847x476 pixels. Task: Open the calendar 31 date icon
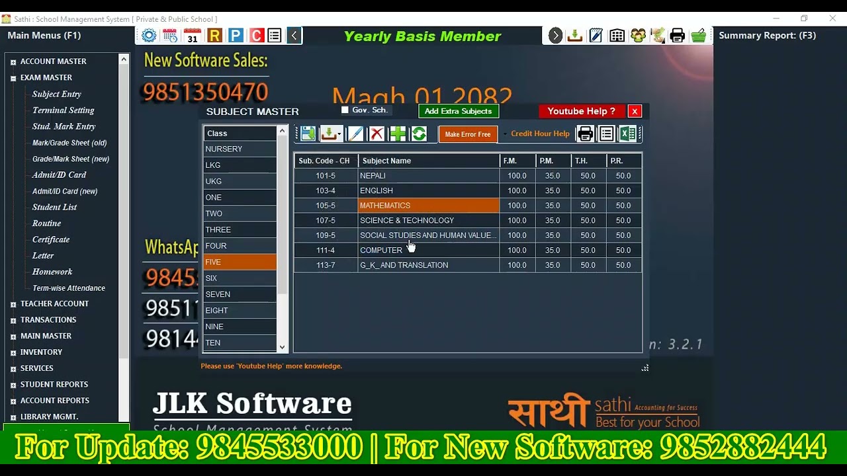click(x=192, y=36)
